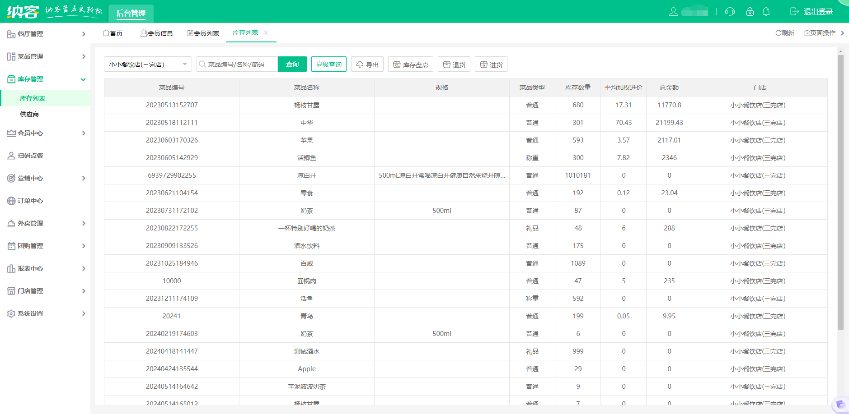Open 后台管理 top navigation tab

pyautogui.click(x=131, y=13)
